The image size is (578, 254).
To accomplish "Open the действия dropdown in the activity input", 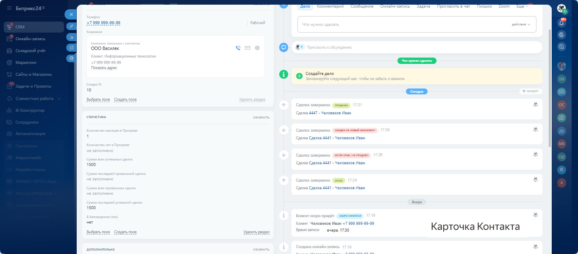I will (x=521, y=25).
